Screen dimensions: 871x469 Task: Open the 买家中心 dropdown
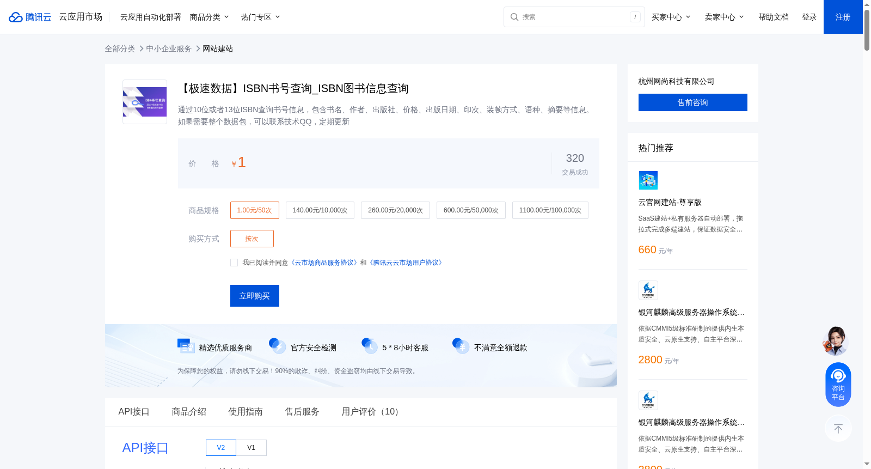(x=671, y=17)
